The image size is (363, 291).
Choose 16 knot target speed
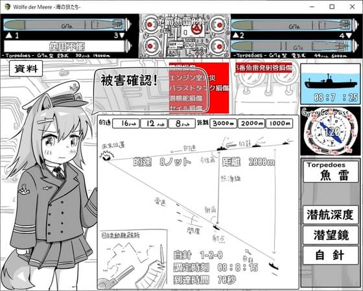pyautogui.click(x=126, y=123)
